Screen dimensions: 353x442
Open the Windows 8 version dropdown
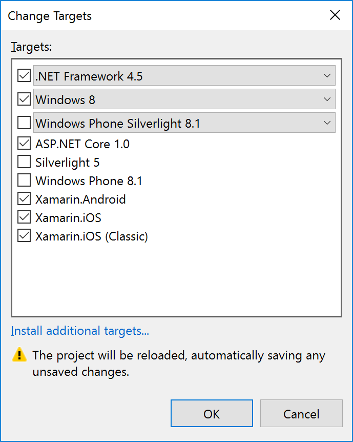[327, 99]
